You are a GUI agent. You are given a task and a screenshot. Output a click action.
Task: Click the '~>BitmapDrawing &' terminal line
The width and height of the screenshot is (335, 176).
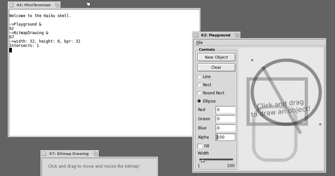29,33
